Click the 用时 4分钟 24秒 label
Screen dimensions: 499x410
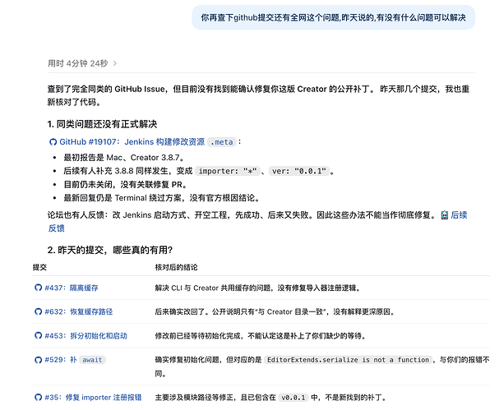click(78, 63)
